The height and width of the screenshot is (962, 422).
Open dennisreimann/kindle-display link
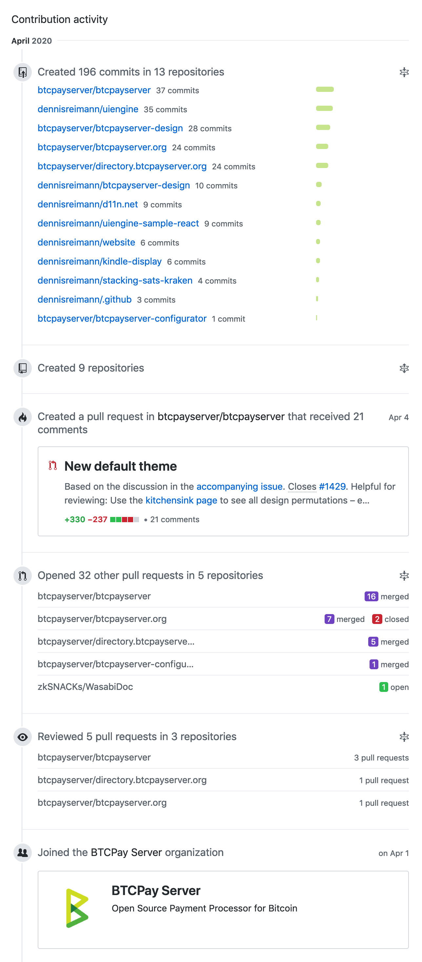[x=100, y=261]
